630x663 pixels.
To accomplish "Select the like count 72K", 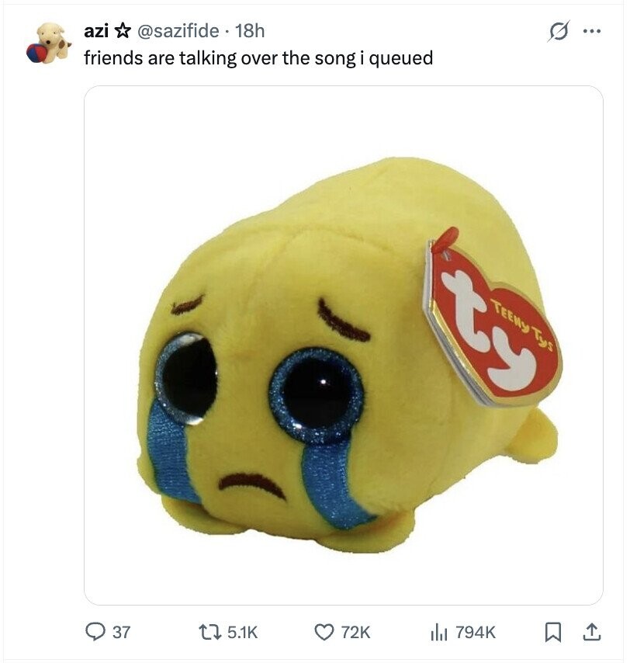I will 355,632.
